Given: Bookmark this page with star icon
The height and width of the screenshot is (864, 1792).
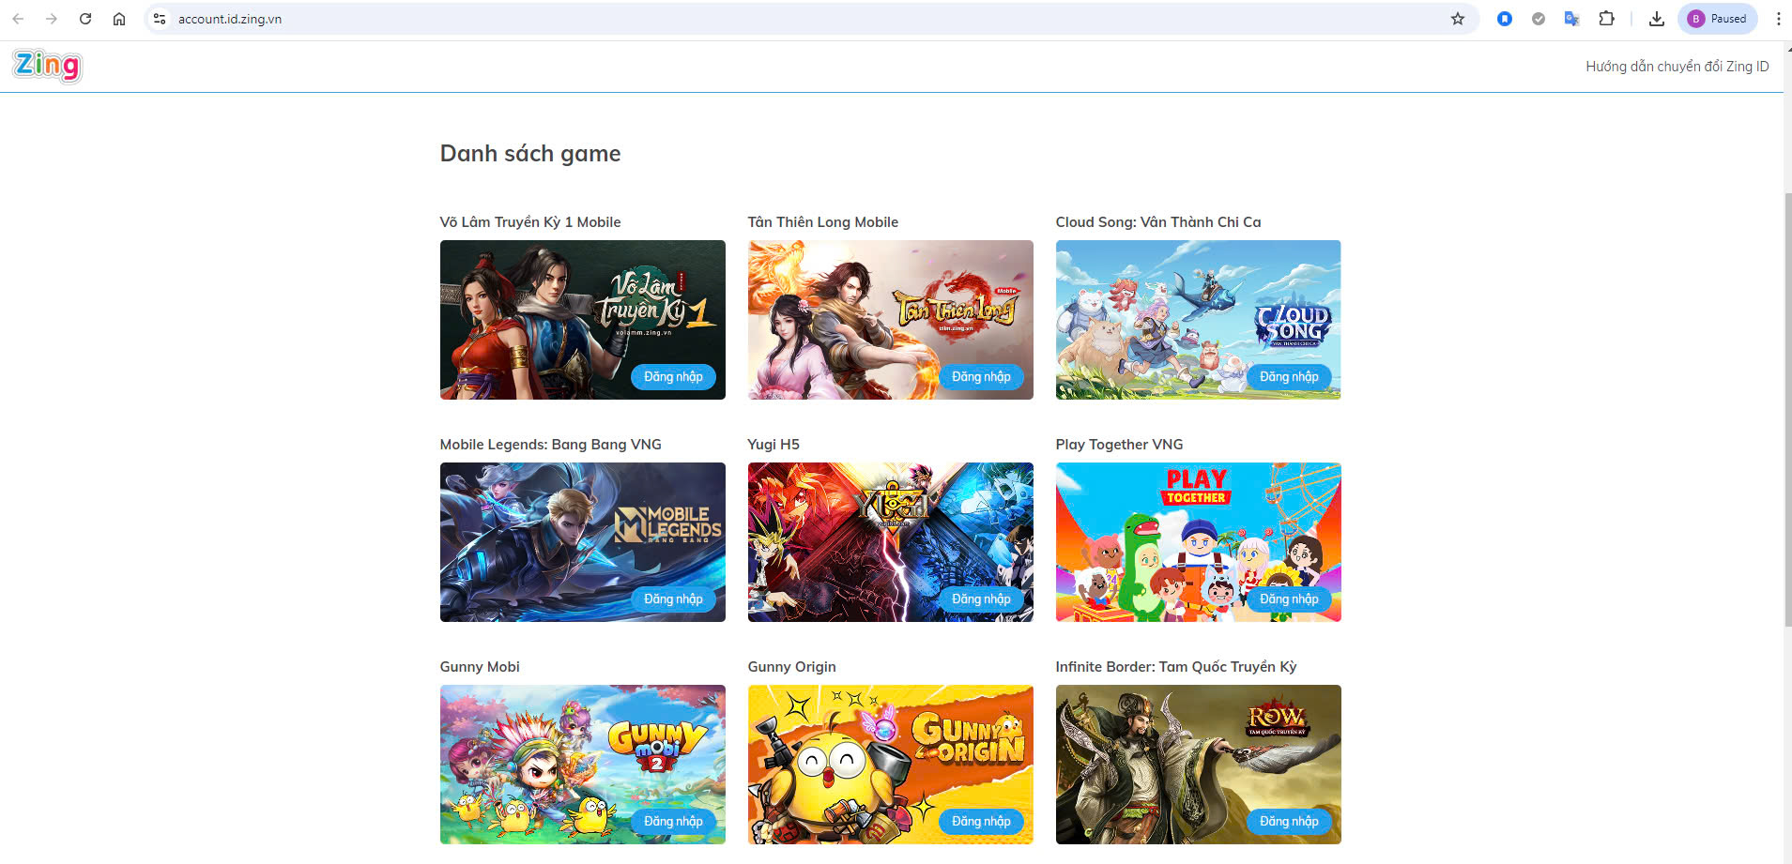Looking at the screenshot, I should 1458,19.
